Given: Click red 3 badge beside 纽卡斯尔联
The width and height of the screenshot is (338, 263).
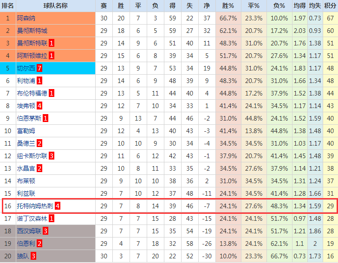Looking at the screenshot, I should pos(51,156).
